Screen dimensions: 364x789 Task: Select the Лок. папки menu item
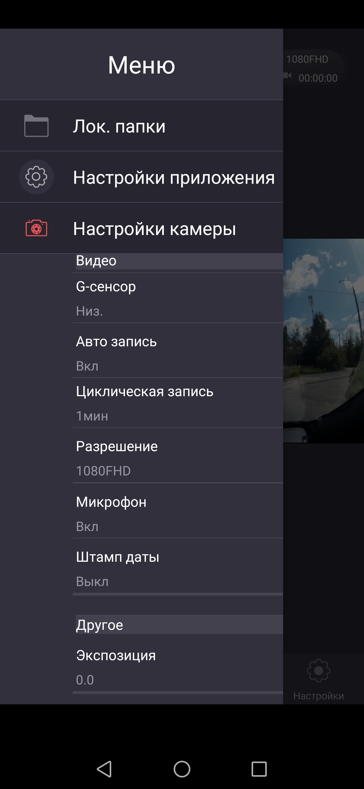142,126
